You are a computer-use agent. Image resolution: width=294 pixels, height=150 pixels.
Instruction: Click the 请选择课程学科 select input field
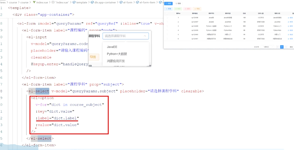(126, 36)
